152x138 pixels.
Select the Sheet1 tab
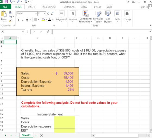click(26, 135)
